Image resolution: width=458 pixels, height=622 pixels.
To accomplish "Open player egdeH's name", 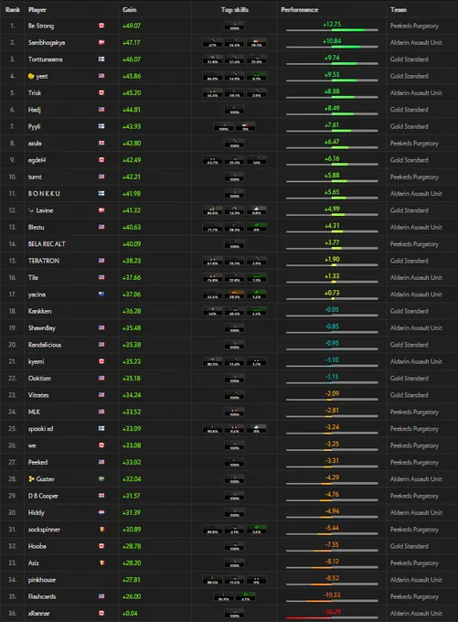I will pyautogui.click(x=37, y=160).
